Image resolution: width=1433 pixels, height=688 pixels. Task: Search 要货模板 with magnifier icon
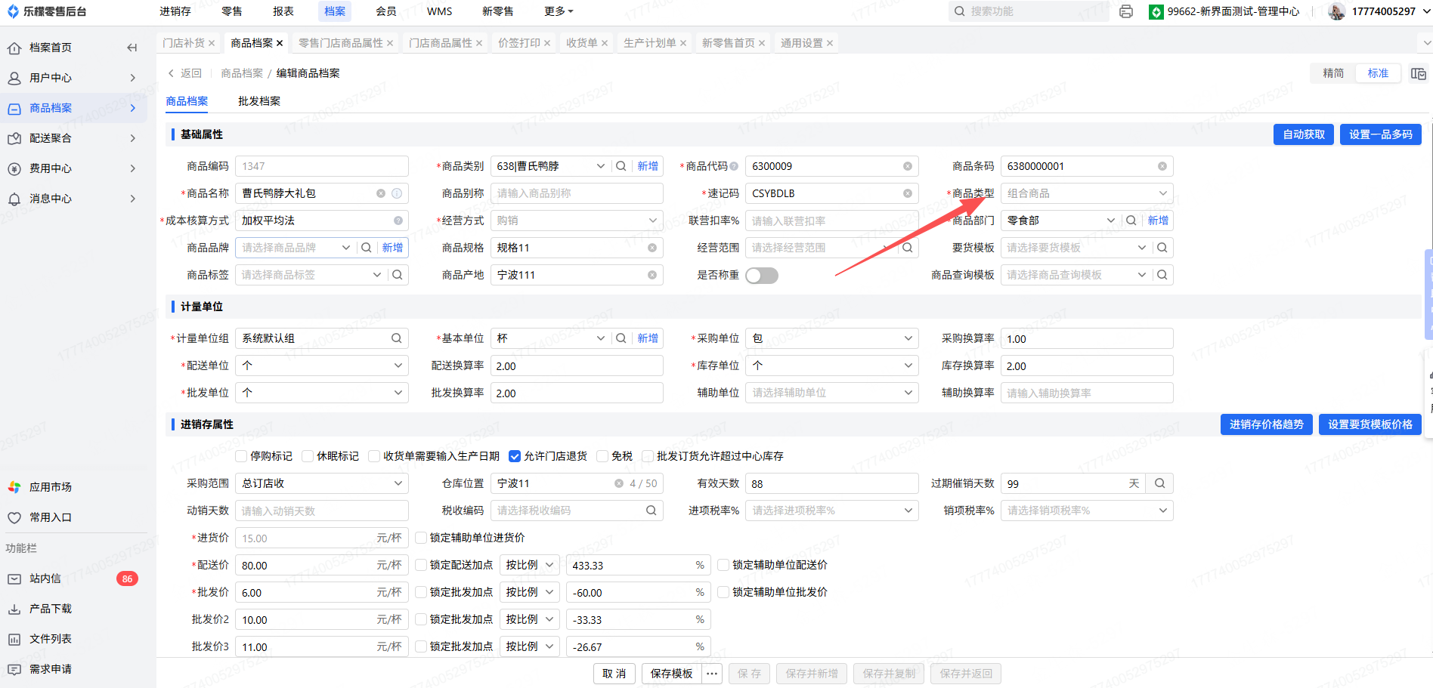coord(1162,248)
